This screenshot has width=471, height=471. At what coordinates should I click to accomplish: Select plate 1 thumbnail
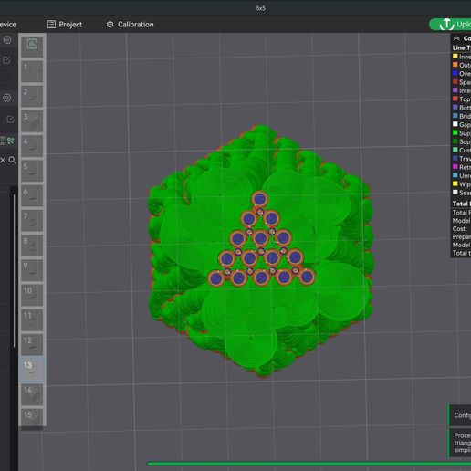(32, 70)
